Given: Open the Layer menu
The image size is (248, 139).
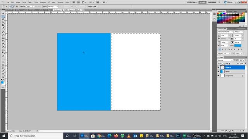Looking at the screenshot, I should coord(24,2).
